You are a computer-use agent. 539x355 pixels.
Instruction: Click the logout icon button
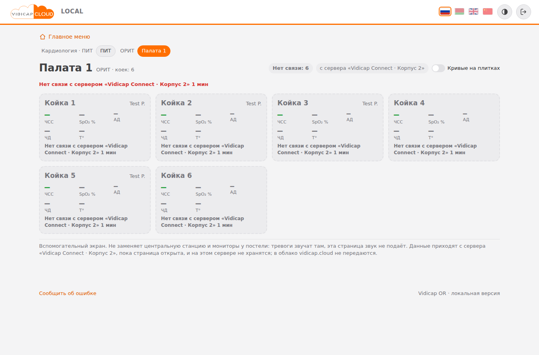pos(524,12)
